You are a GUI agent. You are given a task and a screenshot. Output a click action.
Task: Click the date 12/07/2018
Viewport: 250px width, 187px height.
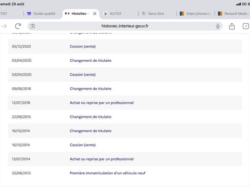[x=21, y=103]
